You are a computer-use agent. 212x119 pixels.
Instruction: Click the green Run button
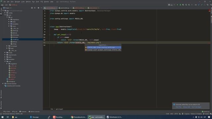[x=178, y=5]
